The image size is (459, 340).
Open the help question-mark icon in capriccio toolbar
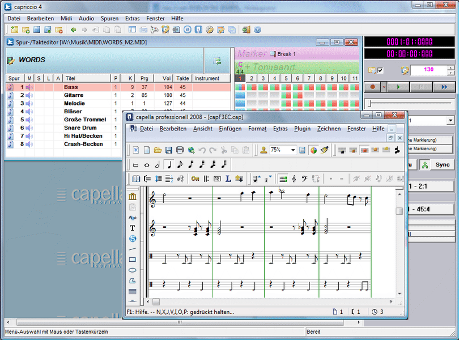pos(257,29)
